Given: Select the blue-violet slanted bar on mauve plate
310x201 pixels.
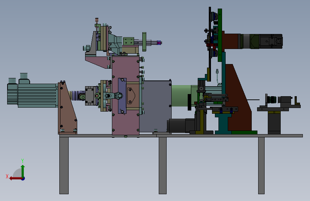Looking at the screenshot, I should click(122, 96).
